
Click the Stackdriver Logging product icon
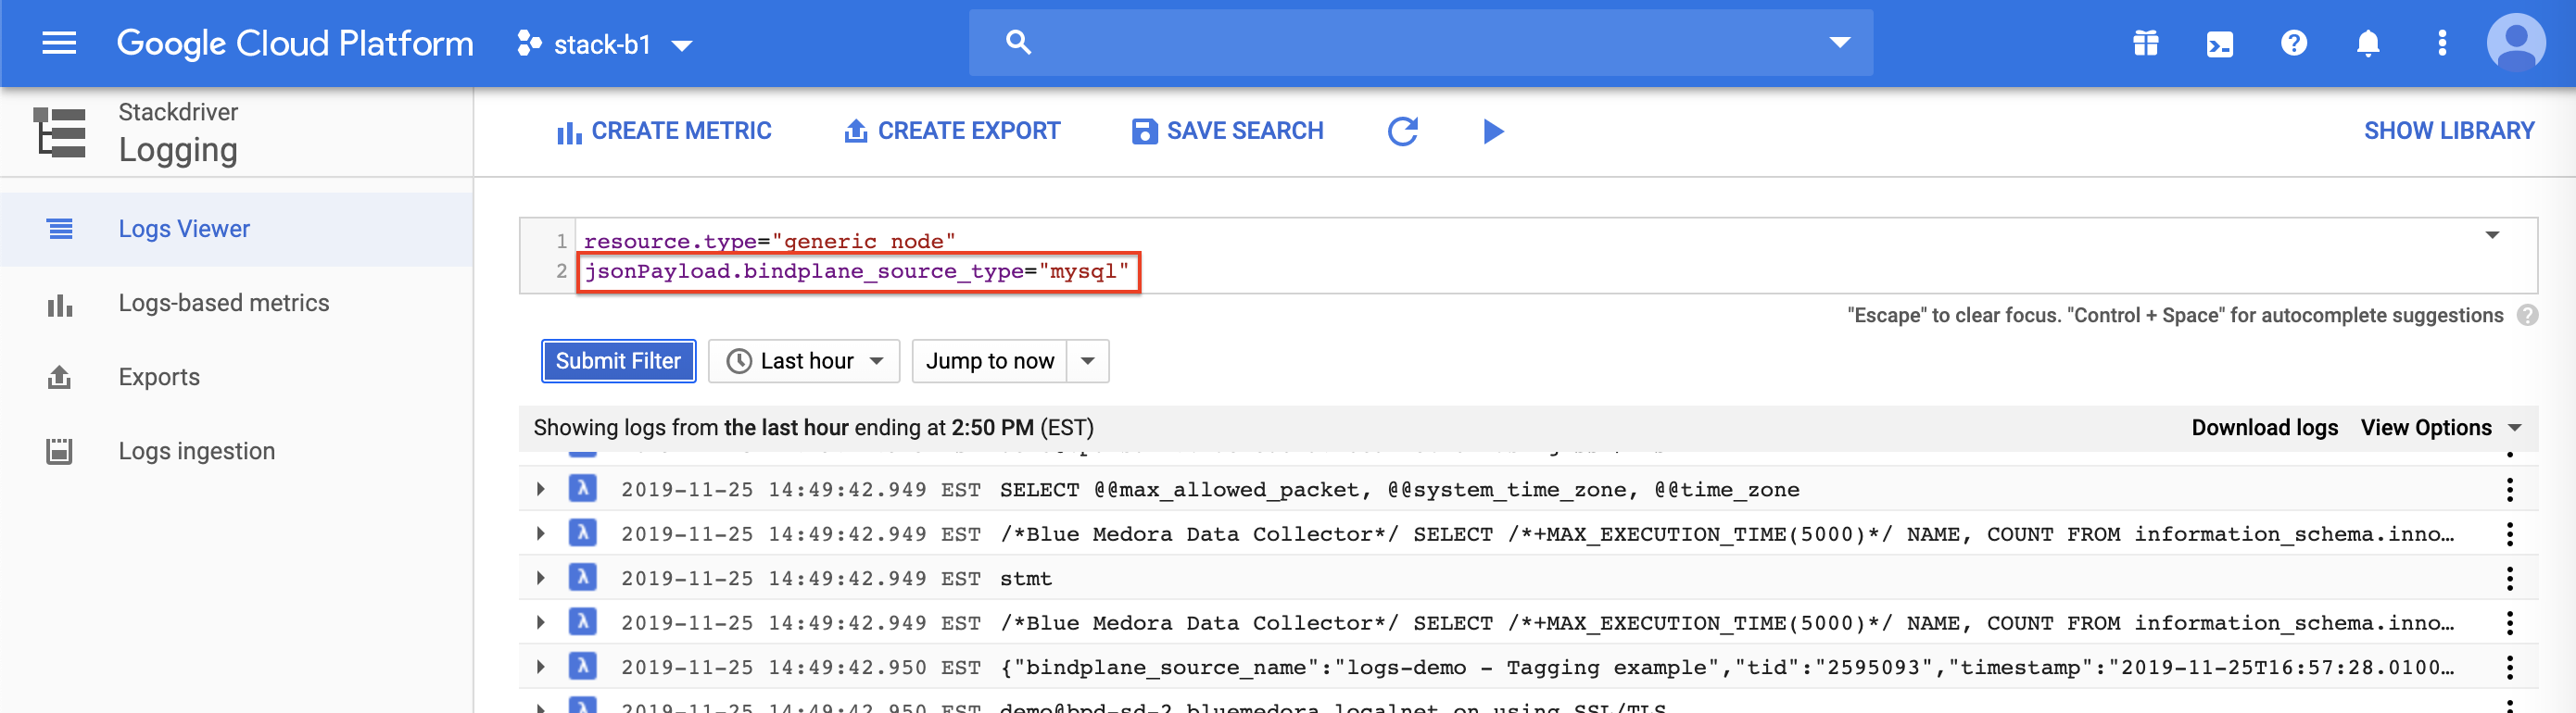click(x=60, y=132)
